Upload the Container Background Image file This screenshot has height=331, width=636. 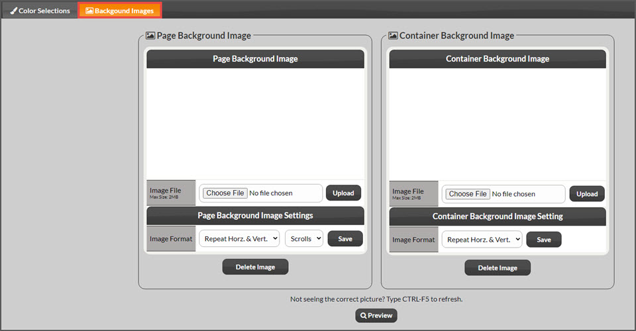[x=587, y=194]
